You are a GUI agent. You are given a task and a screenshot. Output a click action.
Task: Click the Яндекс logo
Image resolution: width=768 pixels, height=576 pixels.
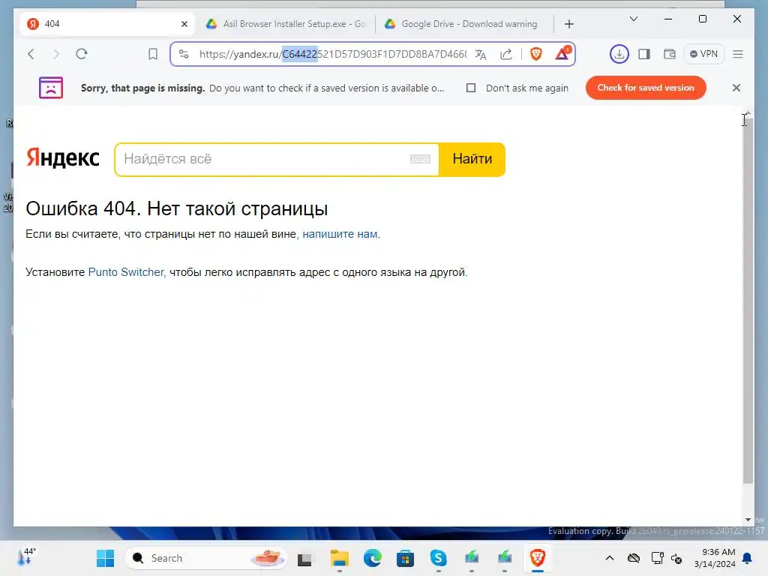tap(63, 158)
